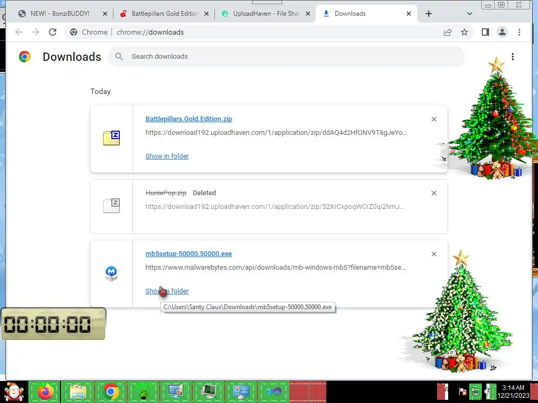The image size is (538, 403).
Task: Open the Santa start button
Action: (14, 391)
